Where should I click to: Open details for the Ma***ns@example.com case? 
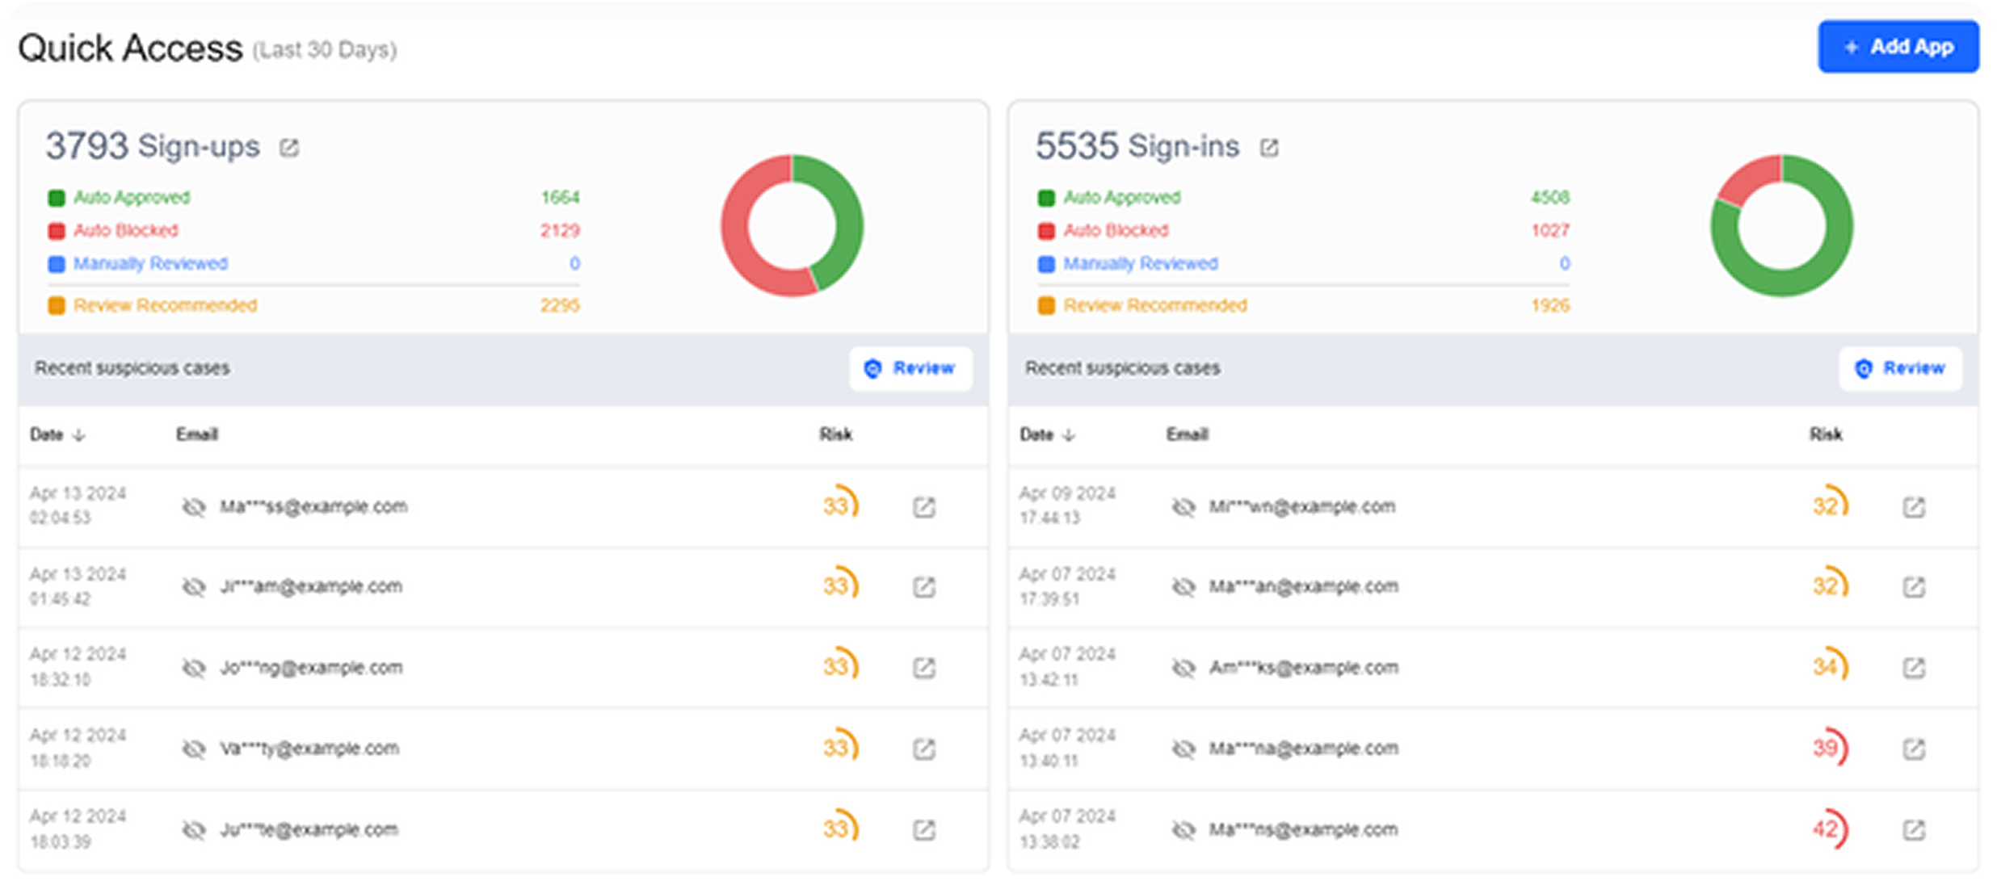[x=1914, y=830]
